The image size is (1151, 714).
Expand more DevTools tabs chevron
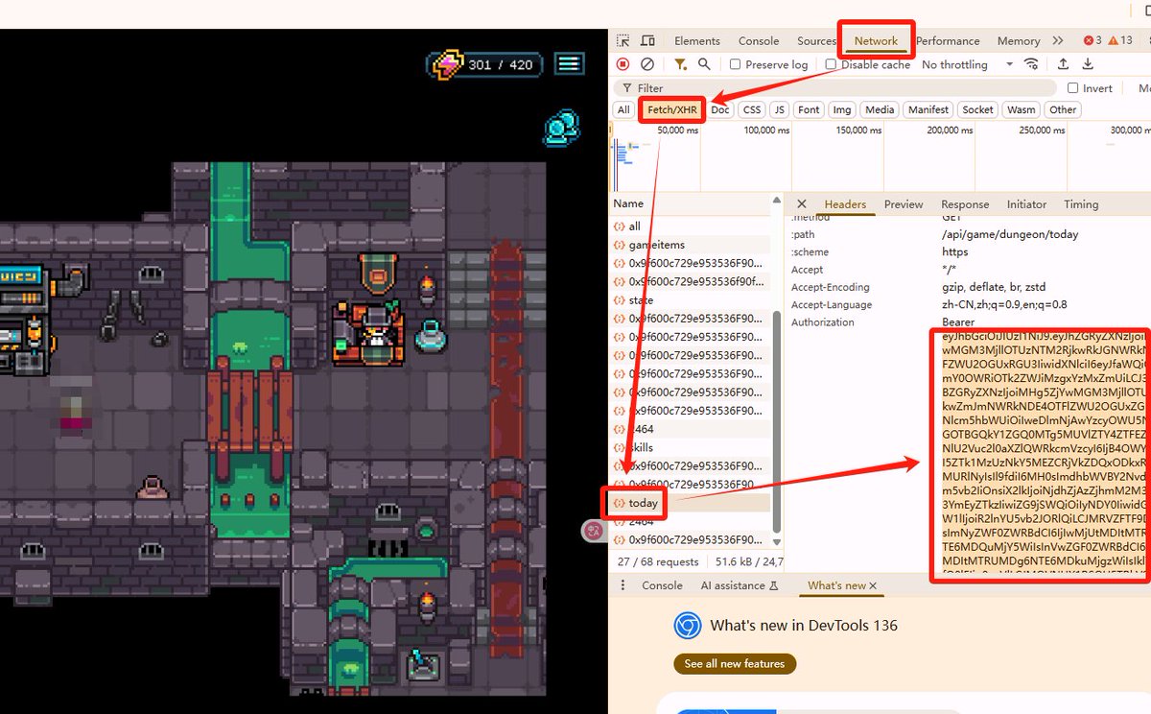(1058, 41)
